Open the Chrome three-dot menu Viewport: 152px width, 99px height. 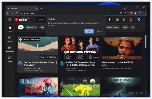click(144, 13)
